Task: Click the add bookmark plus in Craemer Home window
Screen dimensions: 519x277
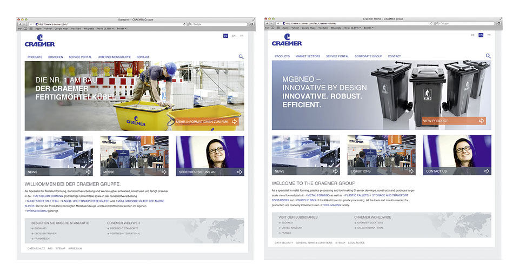Action: click(278, 23)
